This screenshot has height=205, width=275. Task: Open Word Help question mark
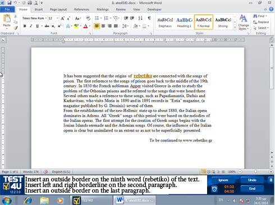point(271,9)
